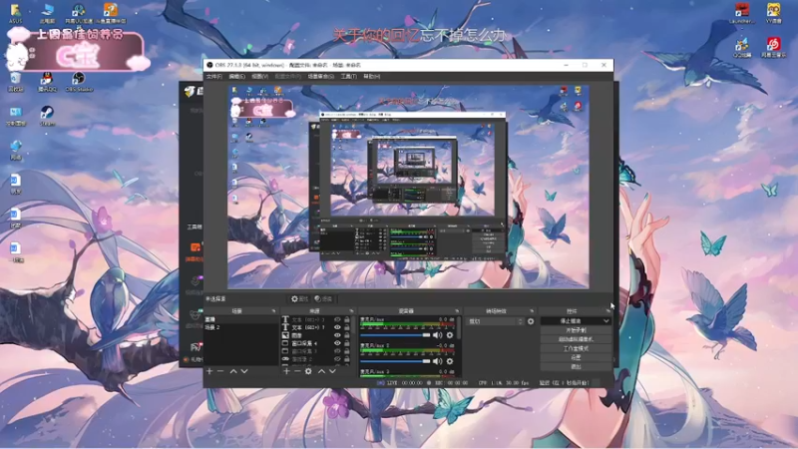Viewport: 798px width, 449px height.
Task: Click the 开始录制 start recording button
Action: [x=576, y=330]
